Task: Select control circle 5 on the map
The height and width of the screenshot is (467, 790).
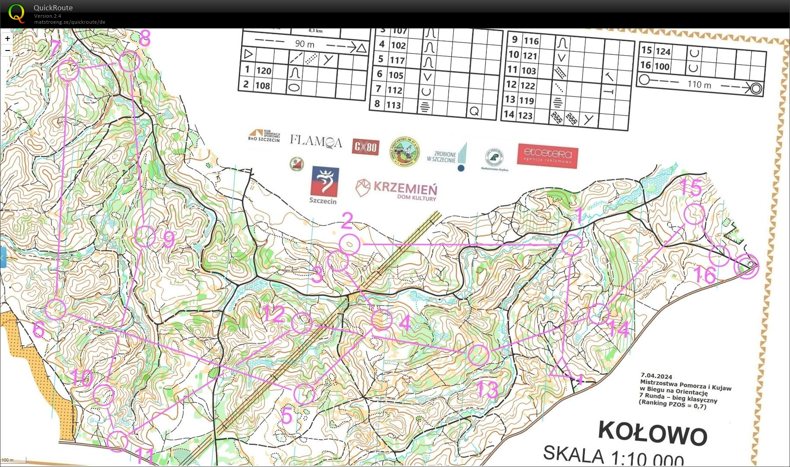Action: coord(304,394)
